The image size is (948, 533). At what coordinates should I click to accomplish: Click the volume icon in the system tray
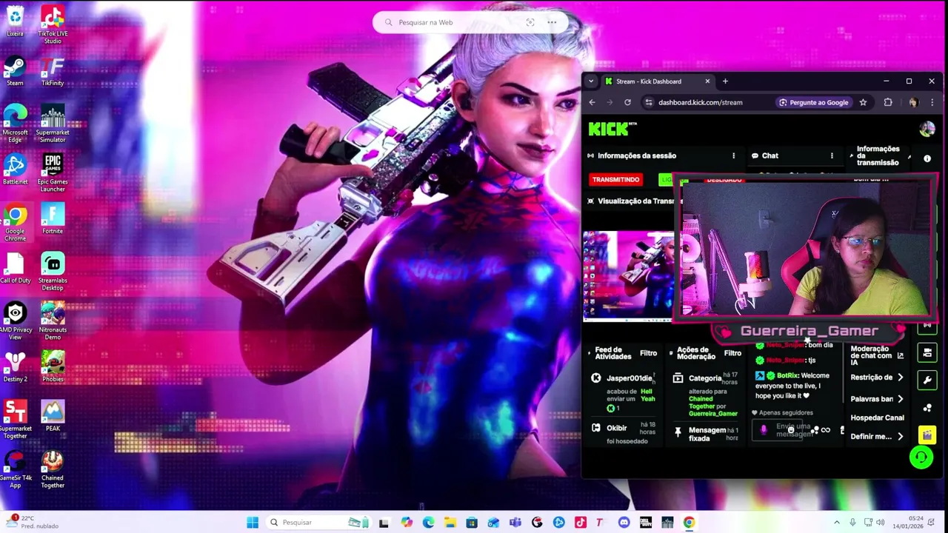tap(881, 523)
